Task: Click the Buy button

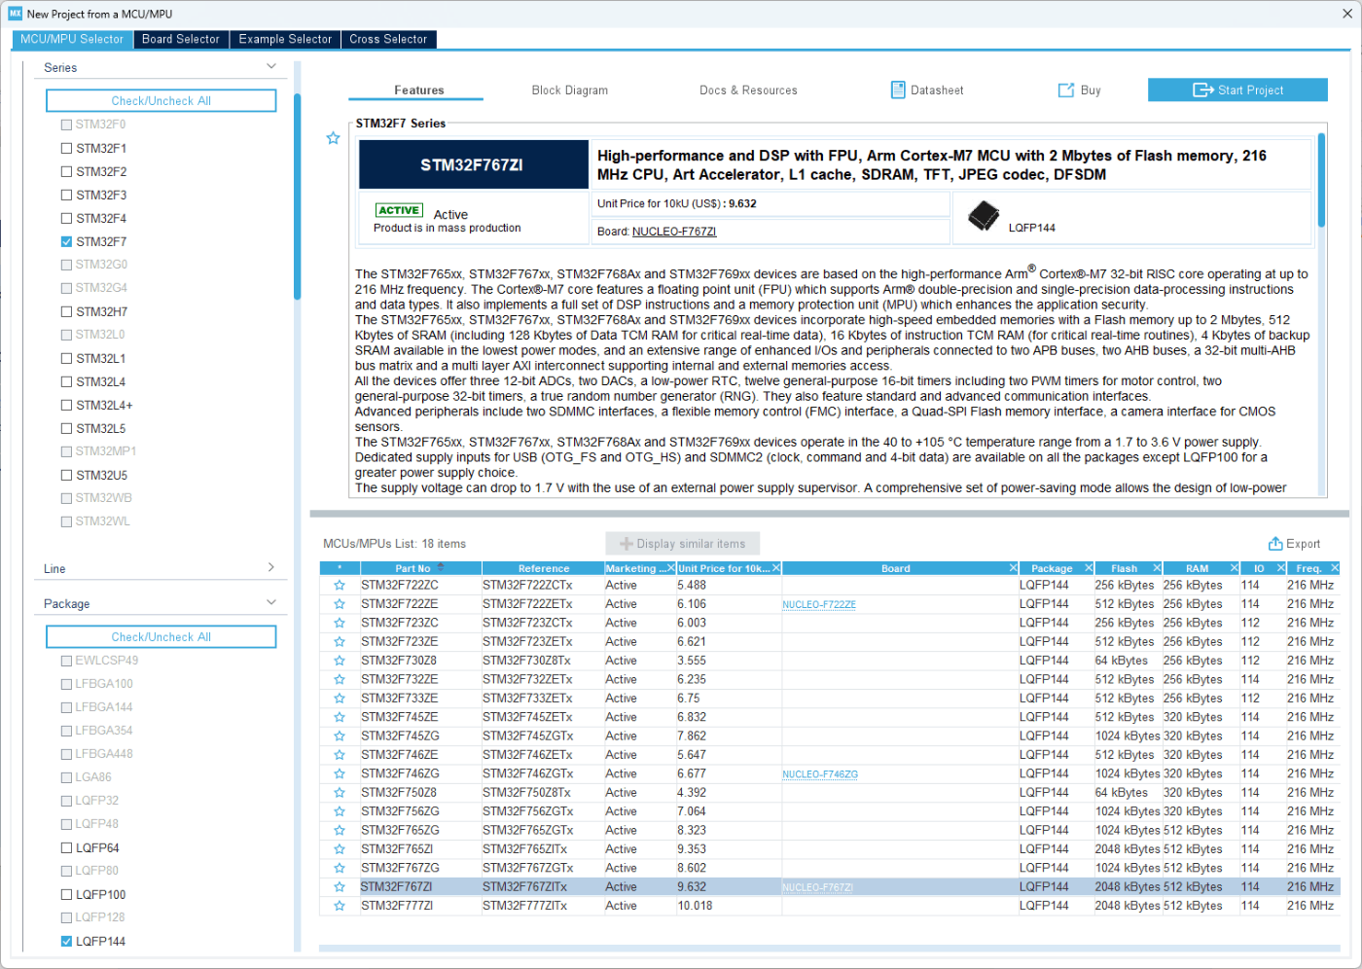Action: click(1080, 90)
